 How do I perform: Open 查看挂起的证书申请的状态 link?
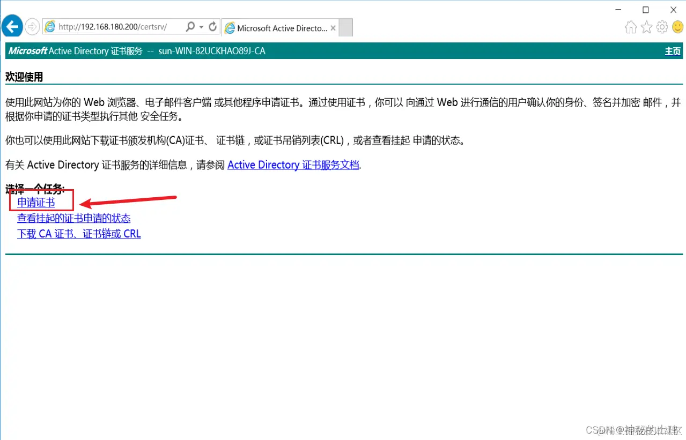pyautogui.click(x=74, y=218)
